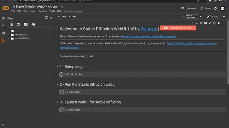Open notebook settings gear icon
The height and width of the screenshot is (128, 229).
pos(215,9)
